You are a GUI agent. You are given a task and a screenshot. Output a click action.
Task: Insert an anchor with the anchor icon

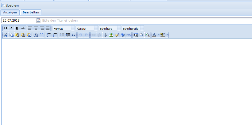(x=105, y=35)
